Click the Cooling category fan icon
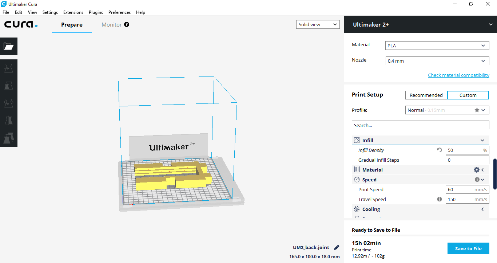Image resolution: width=497 pixels, height=263 pixels. pos(357,209)
